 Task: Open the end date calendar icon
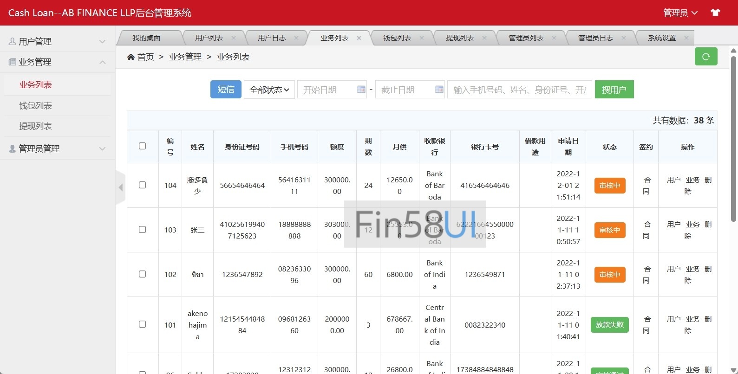pyautogui.click(x=439, y=90)
